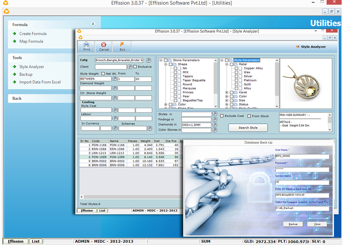Click the Weight column header

[146, 141]
